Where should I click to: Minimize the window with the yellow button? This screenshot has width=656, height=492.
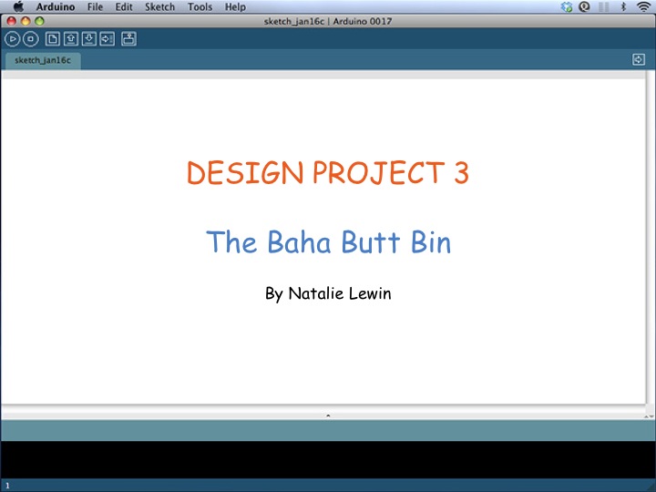(26, 21)
